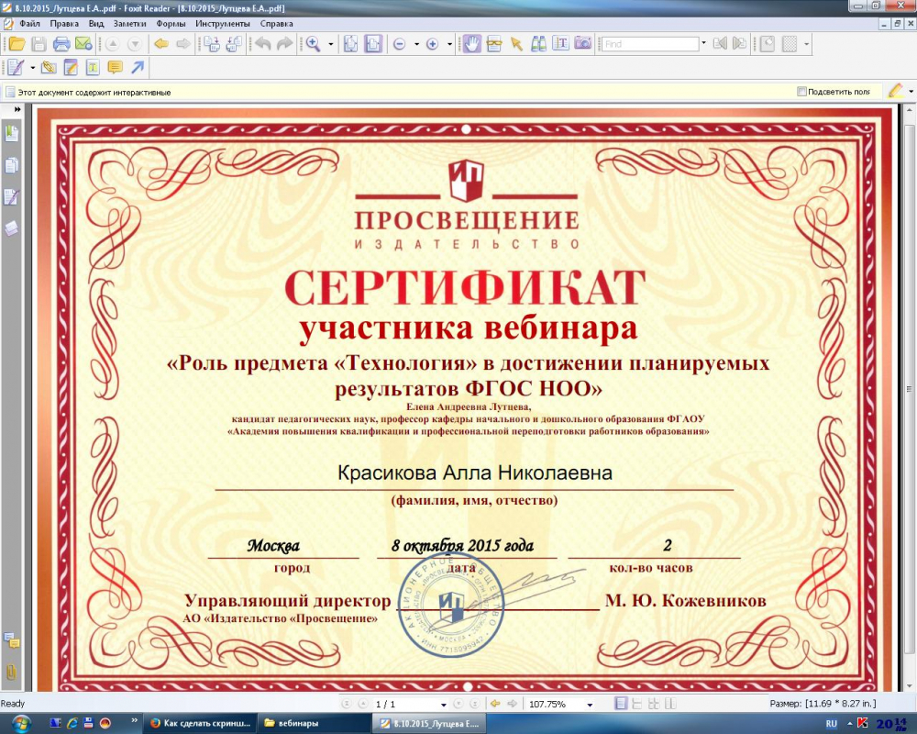This screenshot has height=734, width=917.
Task: Click status bar previous view arrow
Action: (x=495, y=704)
